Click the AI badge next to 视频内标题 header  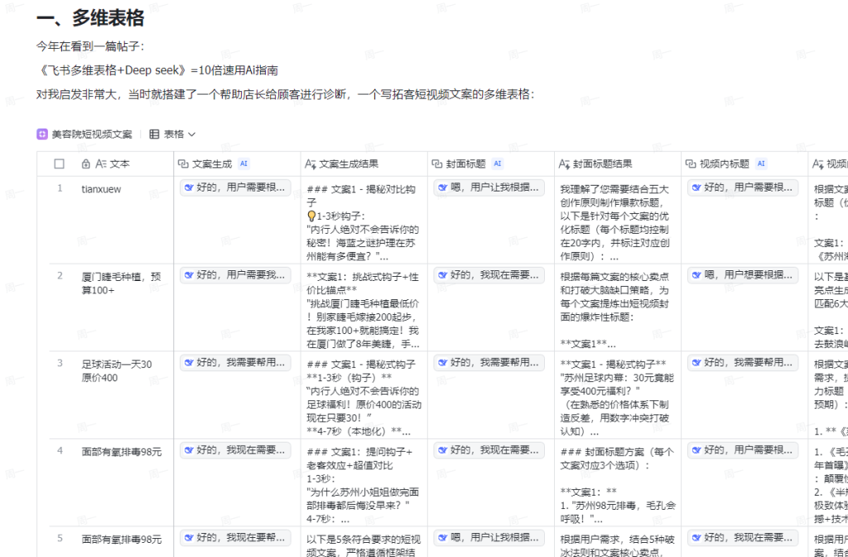[x=761, y=164]
